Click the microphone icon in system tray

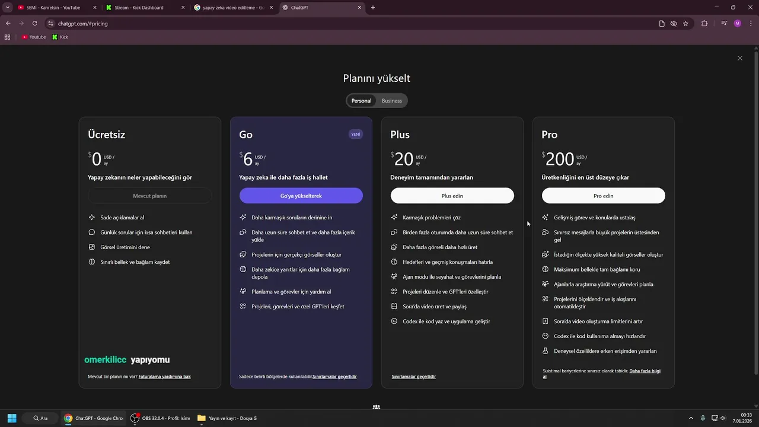point(703,418)
